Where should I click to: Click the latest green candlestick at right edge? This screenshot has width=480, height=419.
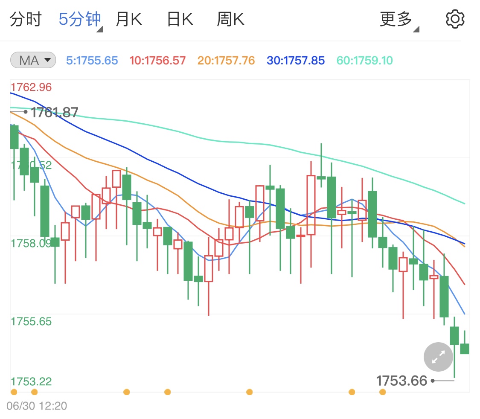point(465,349)
